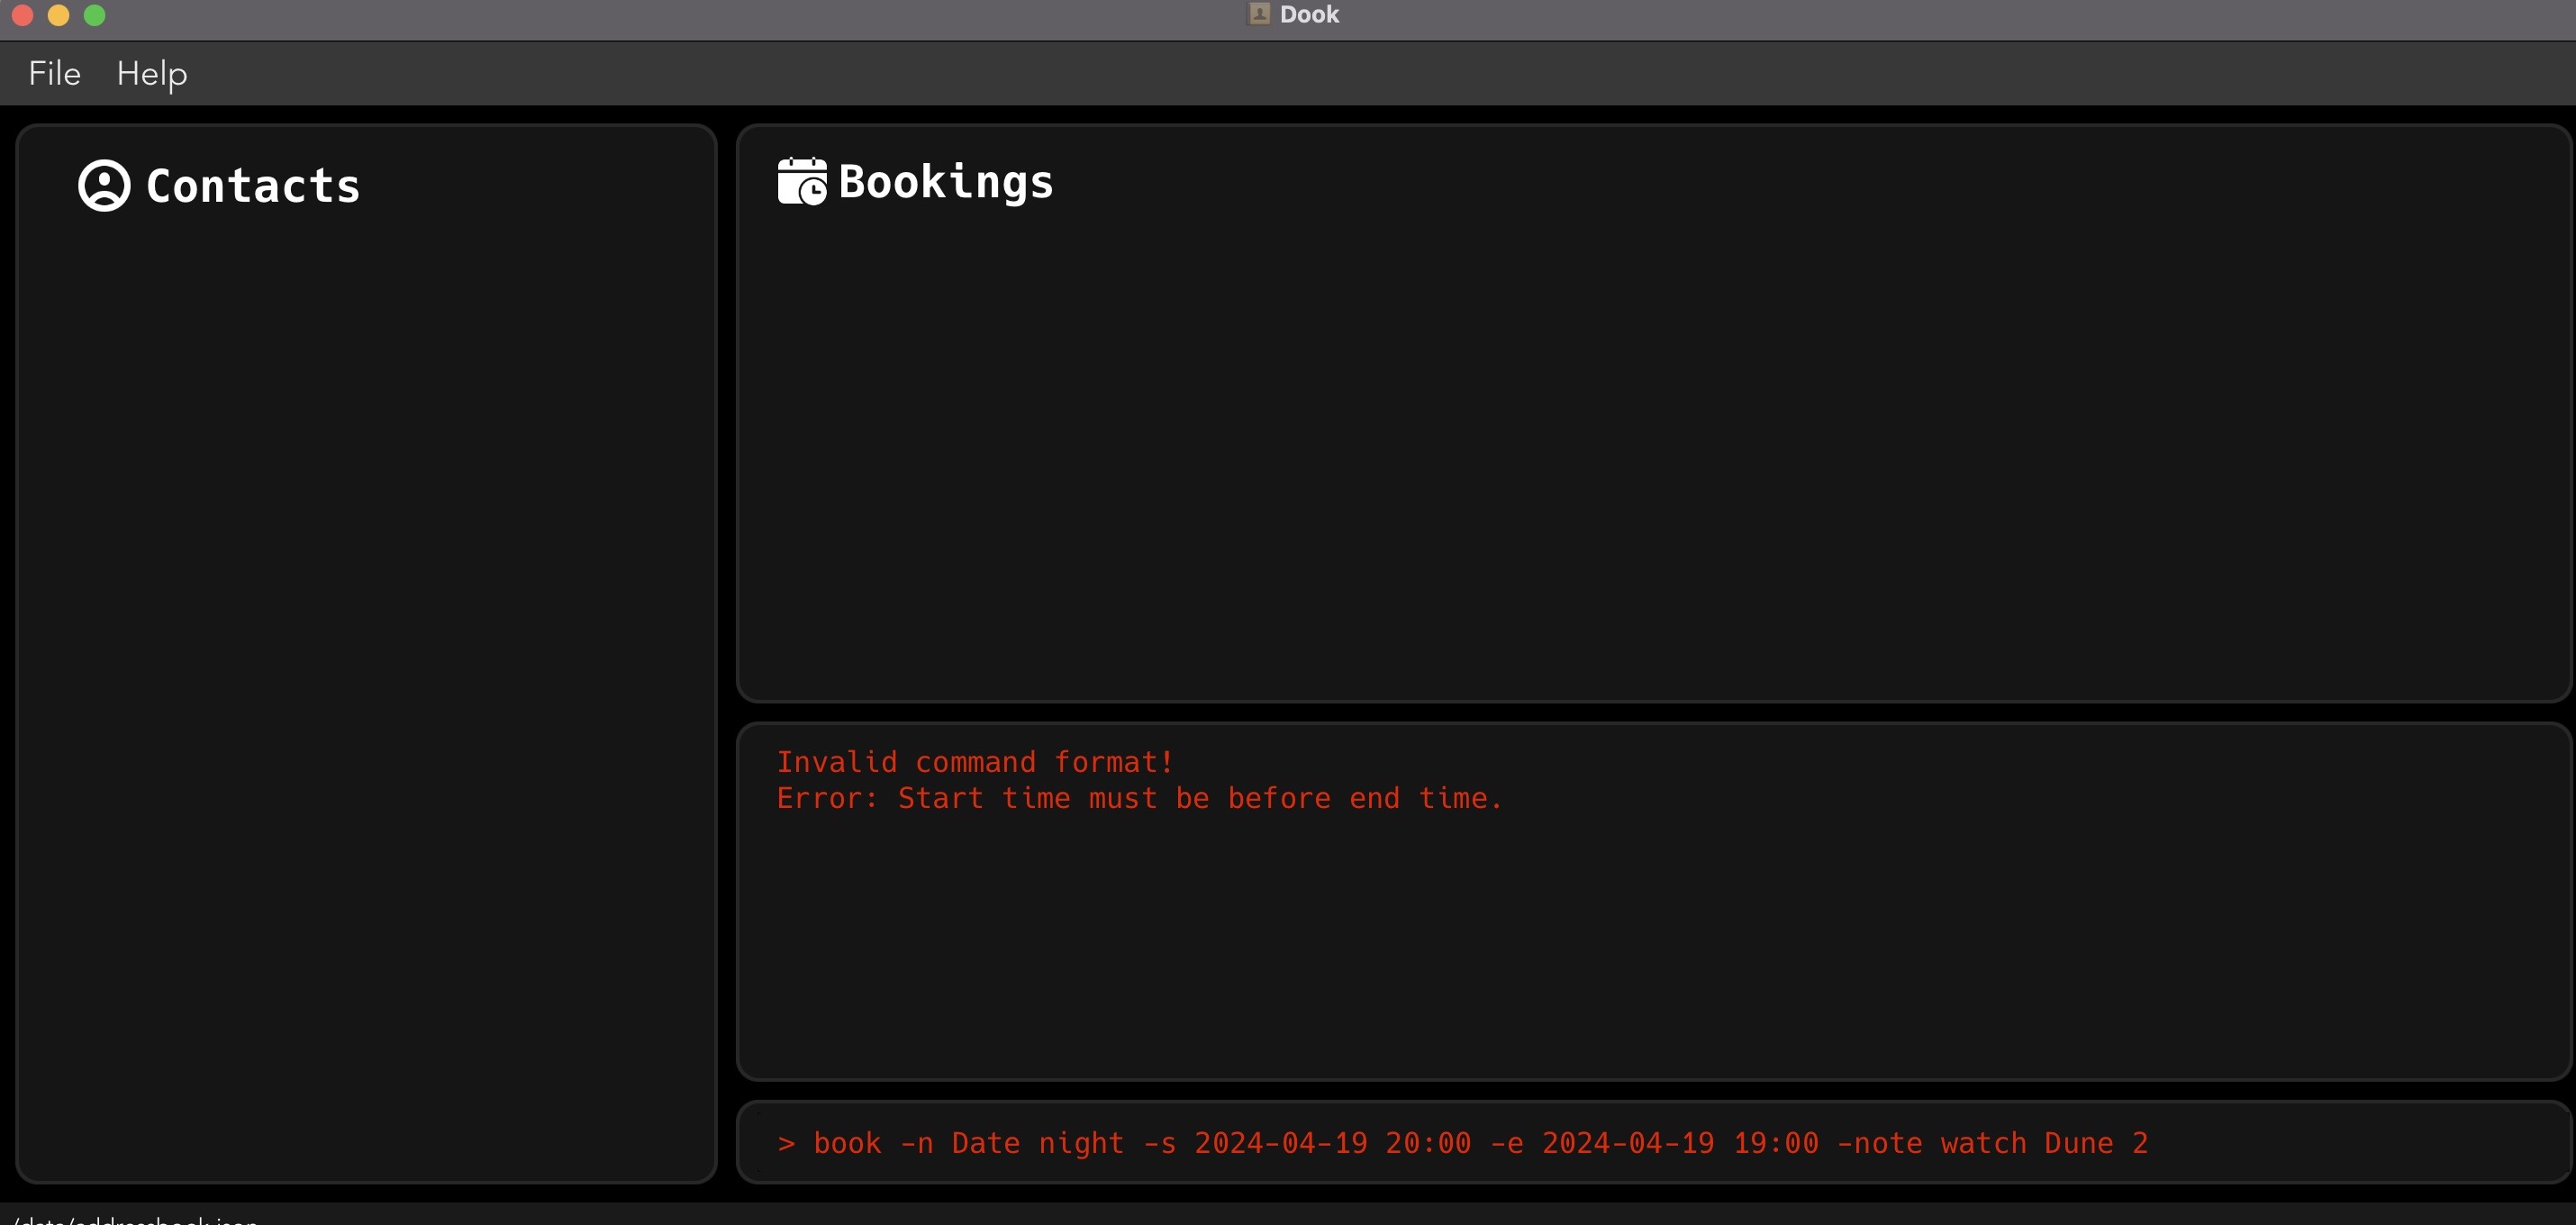
Task: Place cursor at '20:00' start time in command
Action: (x=1428, y=1143)
